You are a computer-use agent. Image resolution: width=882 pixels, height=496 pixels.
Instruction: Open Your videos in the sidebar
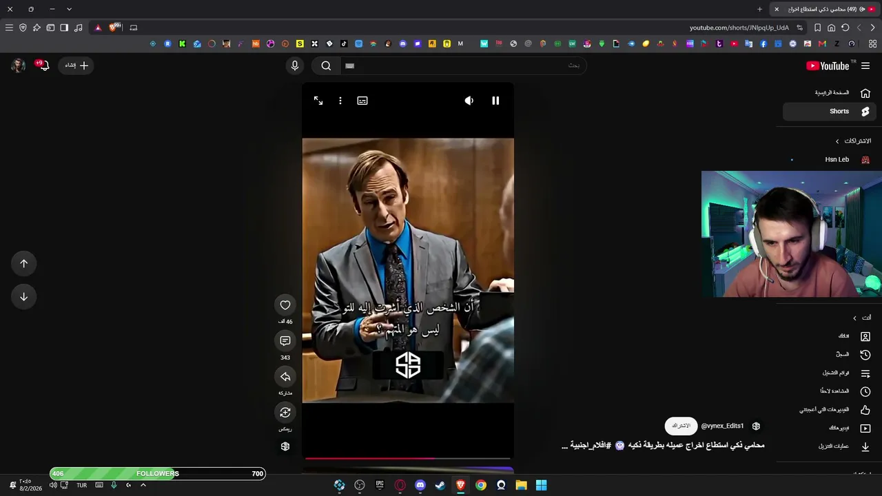(830, 428)
